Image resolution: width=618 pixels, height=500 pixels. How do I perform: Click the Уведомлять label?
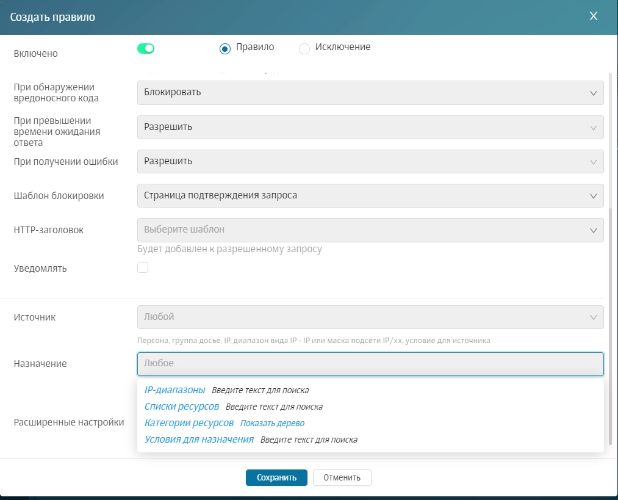[x=40, y=269]
